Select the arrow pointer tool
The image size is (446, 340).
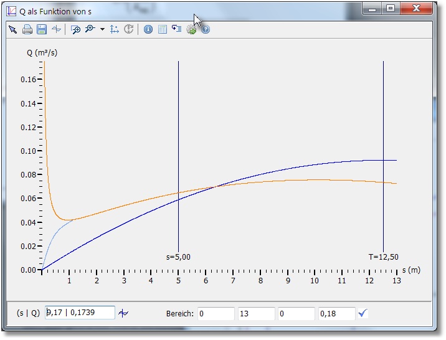tap(12, 29)
